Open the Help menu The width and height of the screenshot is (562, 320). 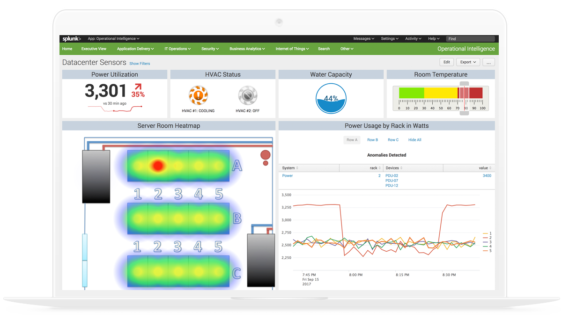434,39
